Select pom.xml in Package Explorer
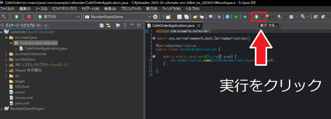 click(x=22, y=103)
